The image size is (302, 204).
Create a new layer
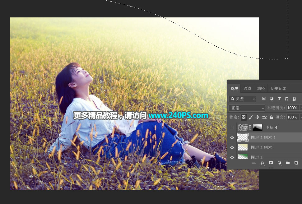[296, 163]
